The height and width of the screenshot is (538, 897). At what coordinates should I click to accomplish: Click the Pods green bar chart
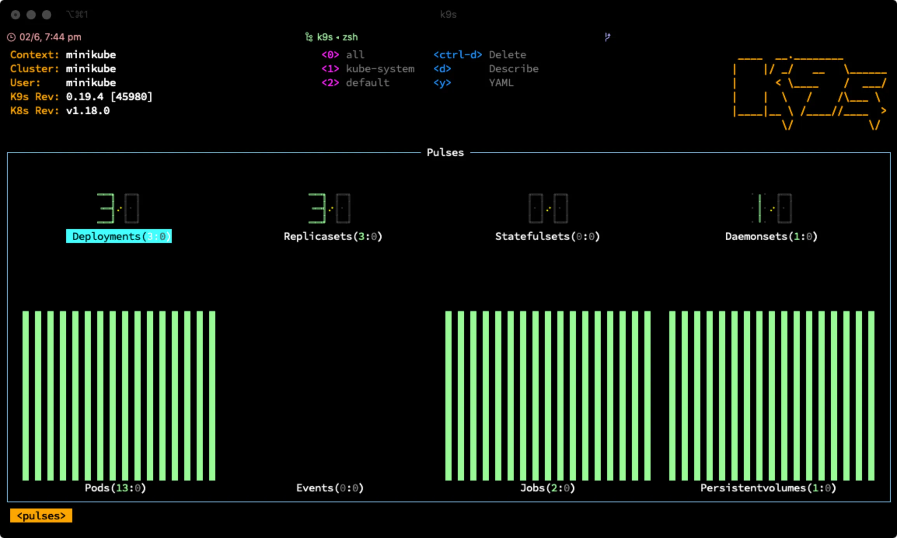[x=119, y=396]
